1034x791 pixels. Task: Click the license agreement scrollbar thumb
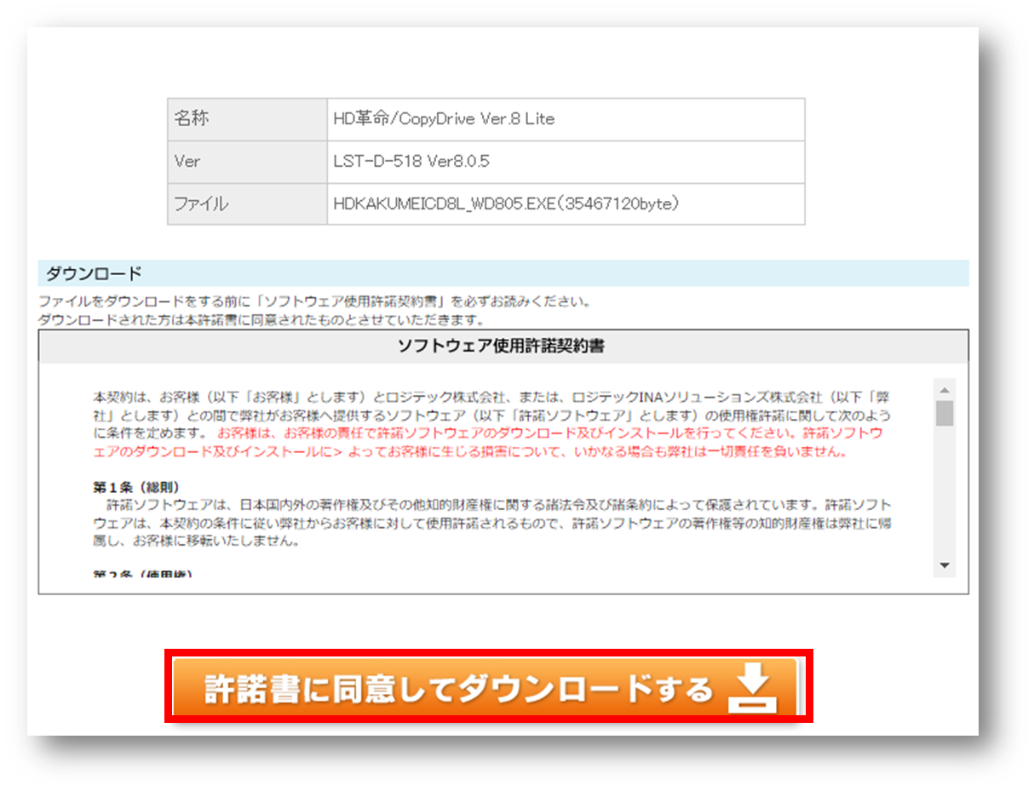pyautogui.click(x=944, y=413)
